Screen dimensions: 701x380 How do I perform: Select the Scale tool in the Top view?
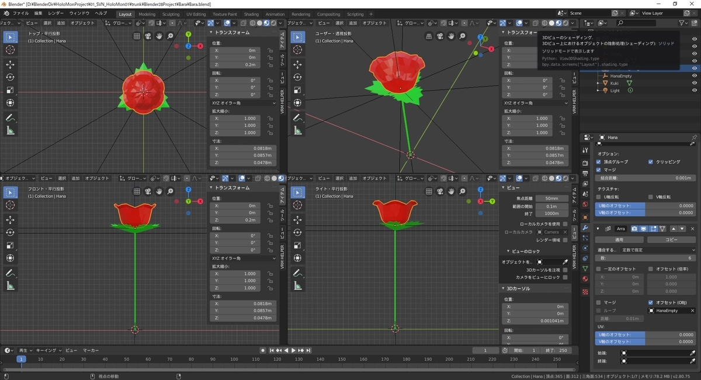pos(11,90)
